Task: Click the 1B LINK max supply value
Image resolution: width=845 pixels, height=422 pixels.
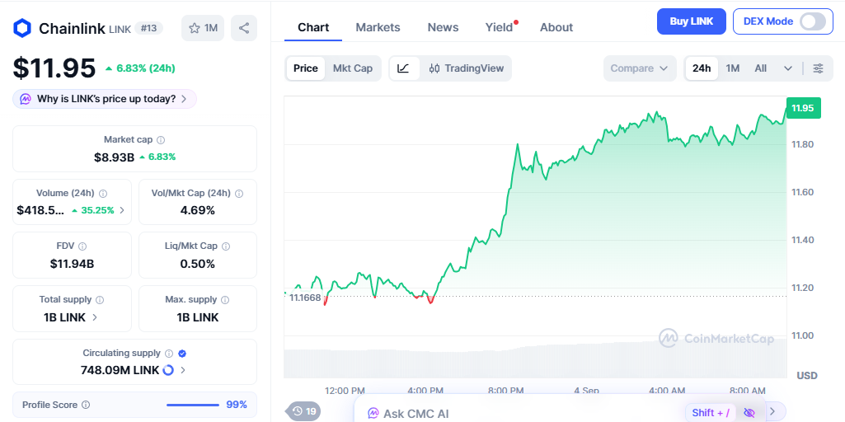Action: click(x=197, y=317)
